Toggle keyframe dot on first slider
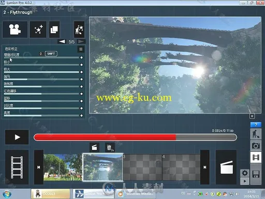 [81, 58]
